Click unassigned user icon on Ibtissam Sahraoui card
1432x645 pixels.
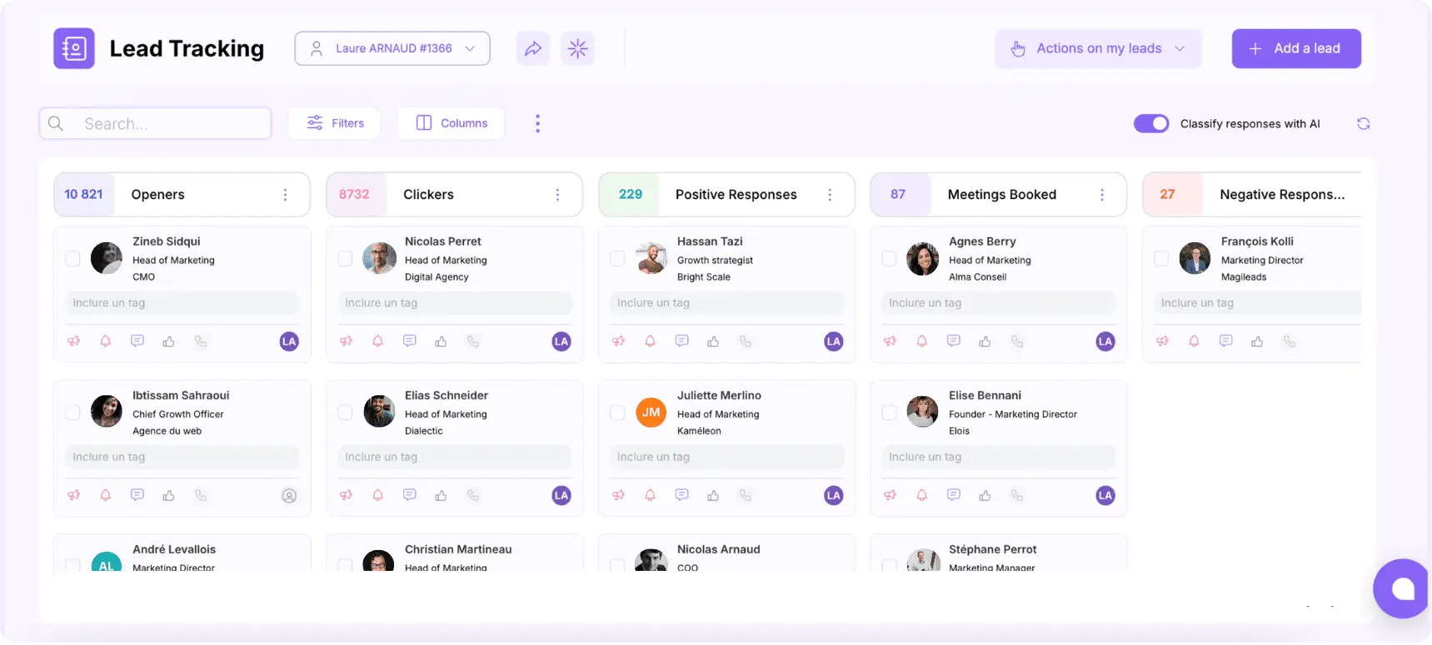click(x=289, y=495)
